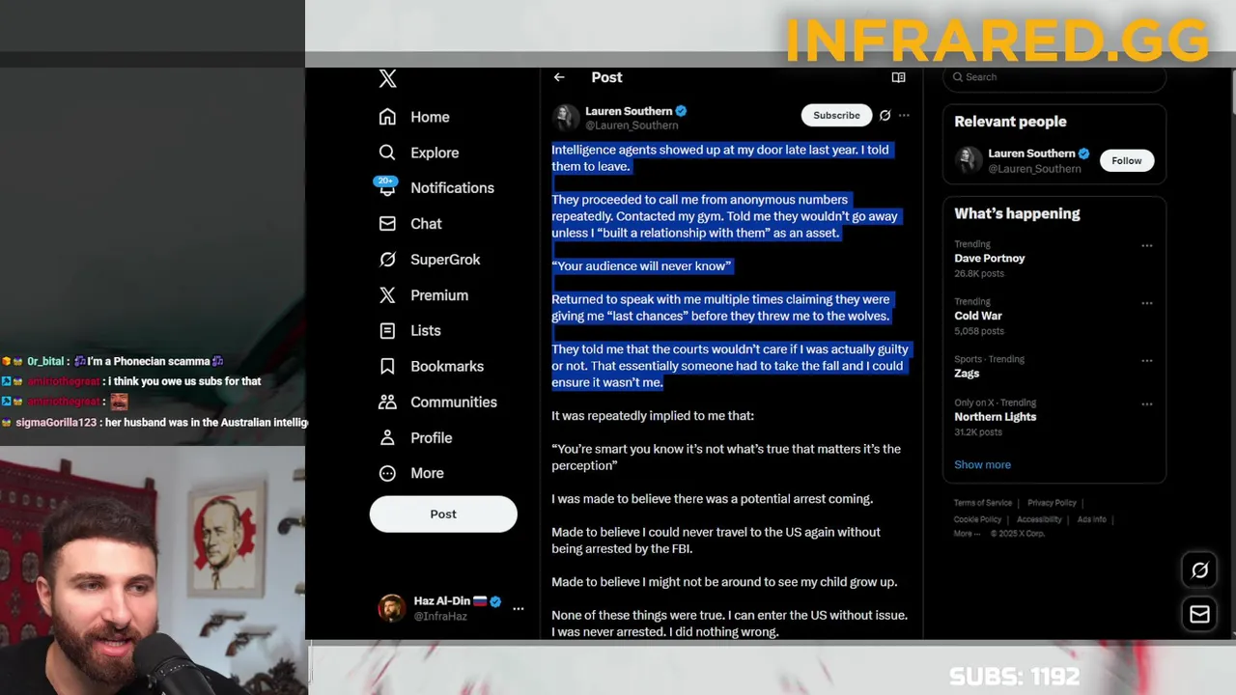Open Ads info footer link
1236x695 pixels.
point(1091,519)
